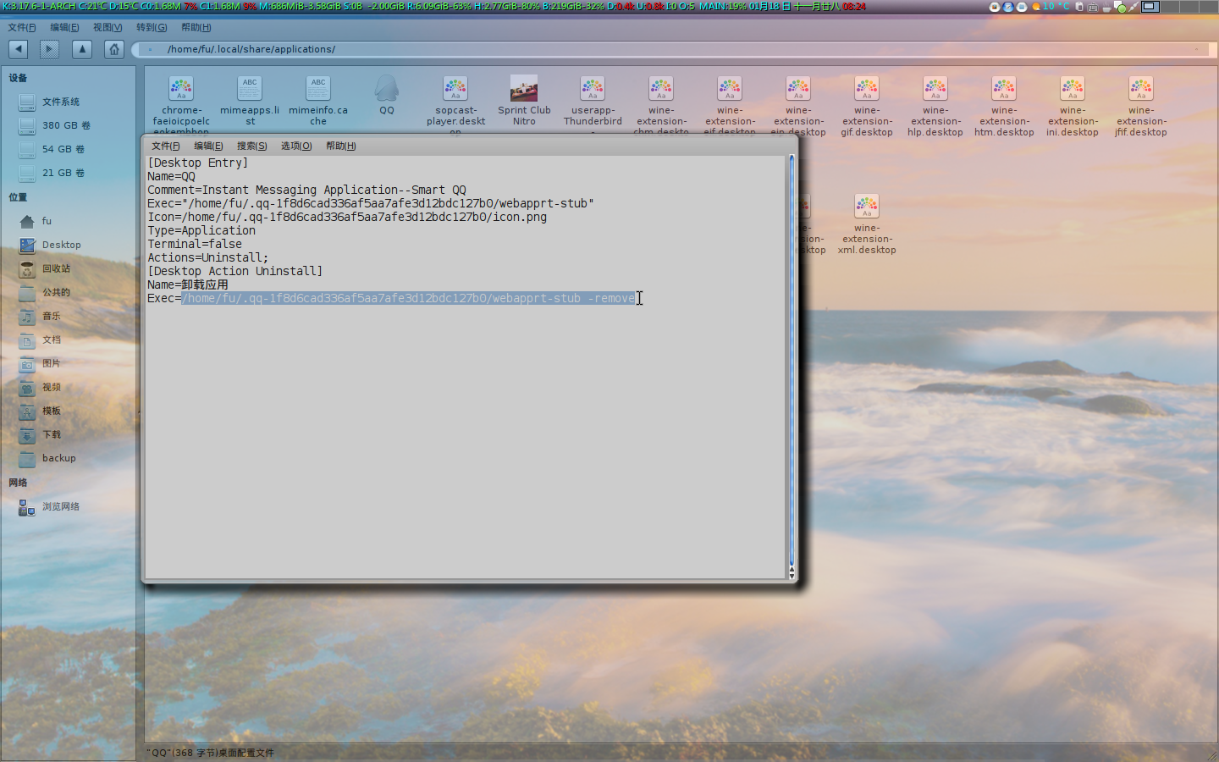
Task: Open backup folder in the sidebar
Action: pos(68,458)
